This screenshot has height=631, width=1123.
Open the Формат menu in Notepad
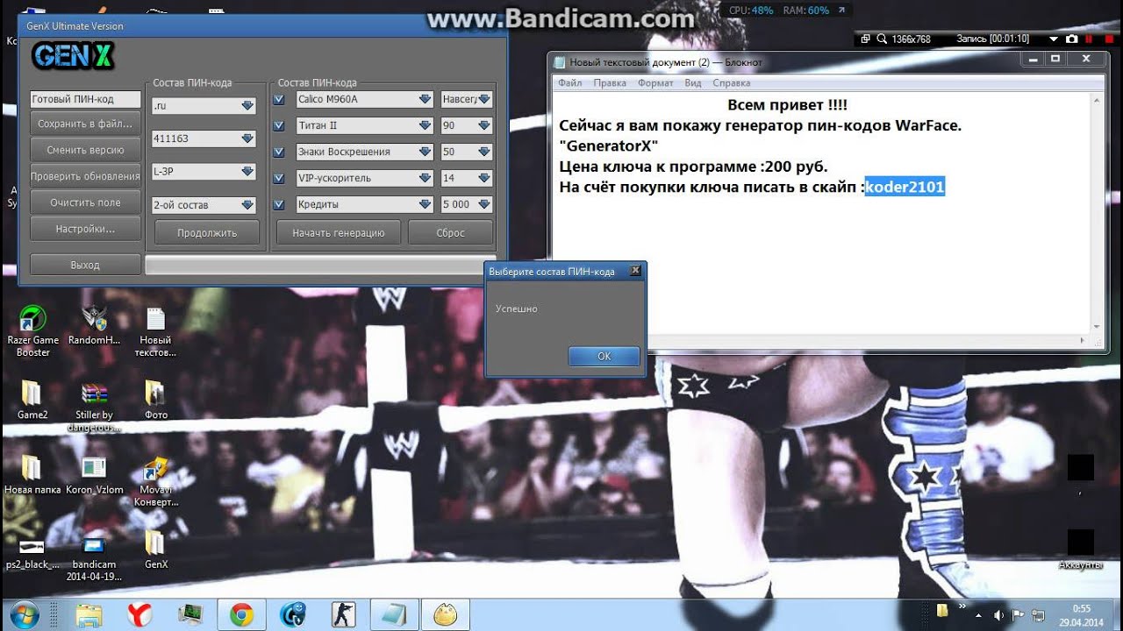[x=655, y=83]
